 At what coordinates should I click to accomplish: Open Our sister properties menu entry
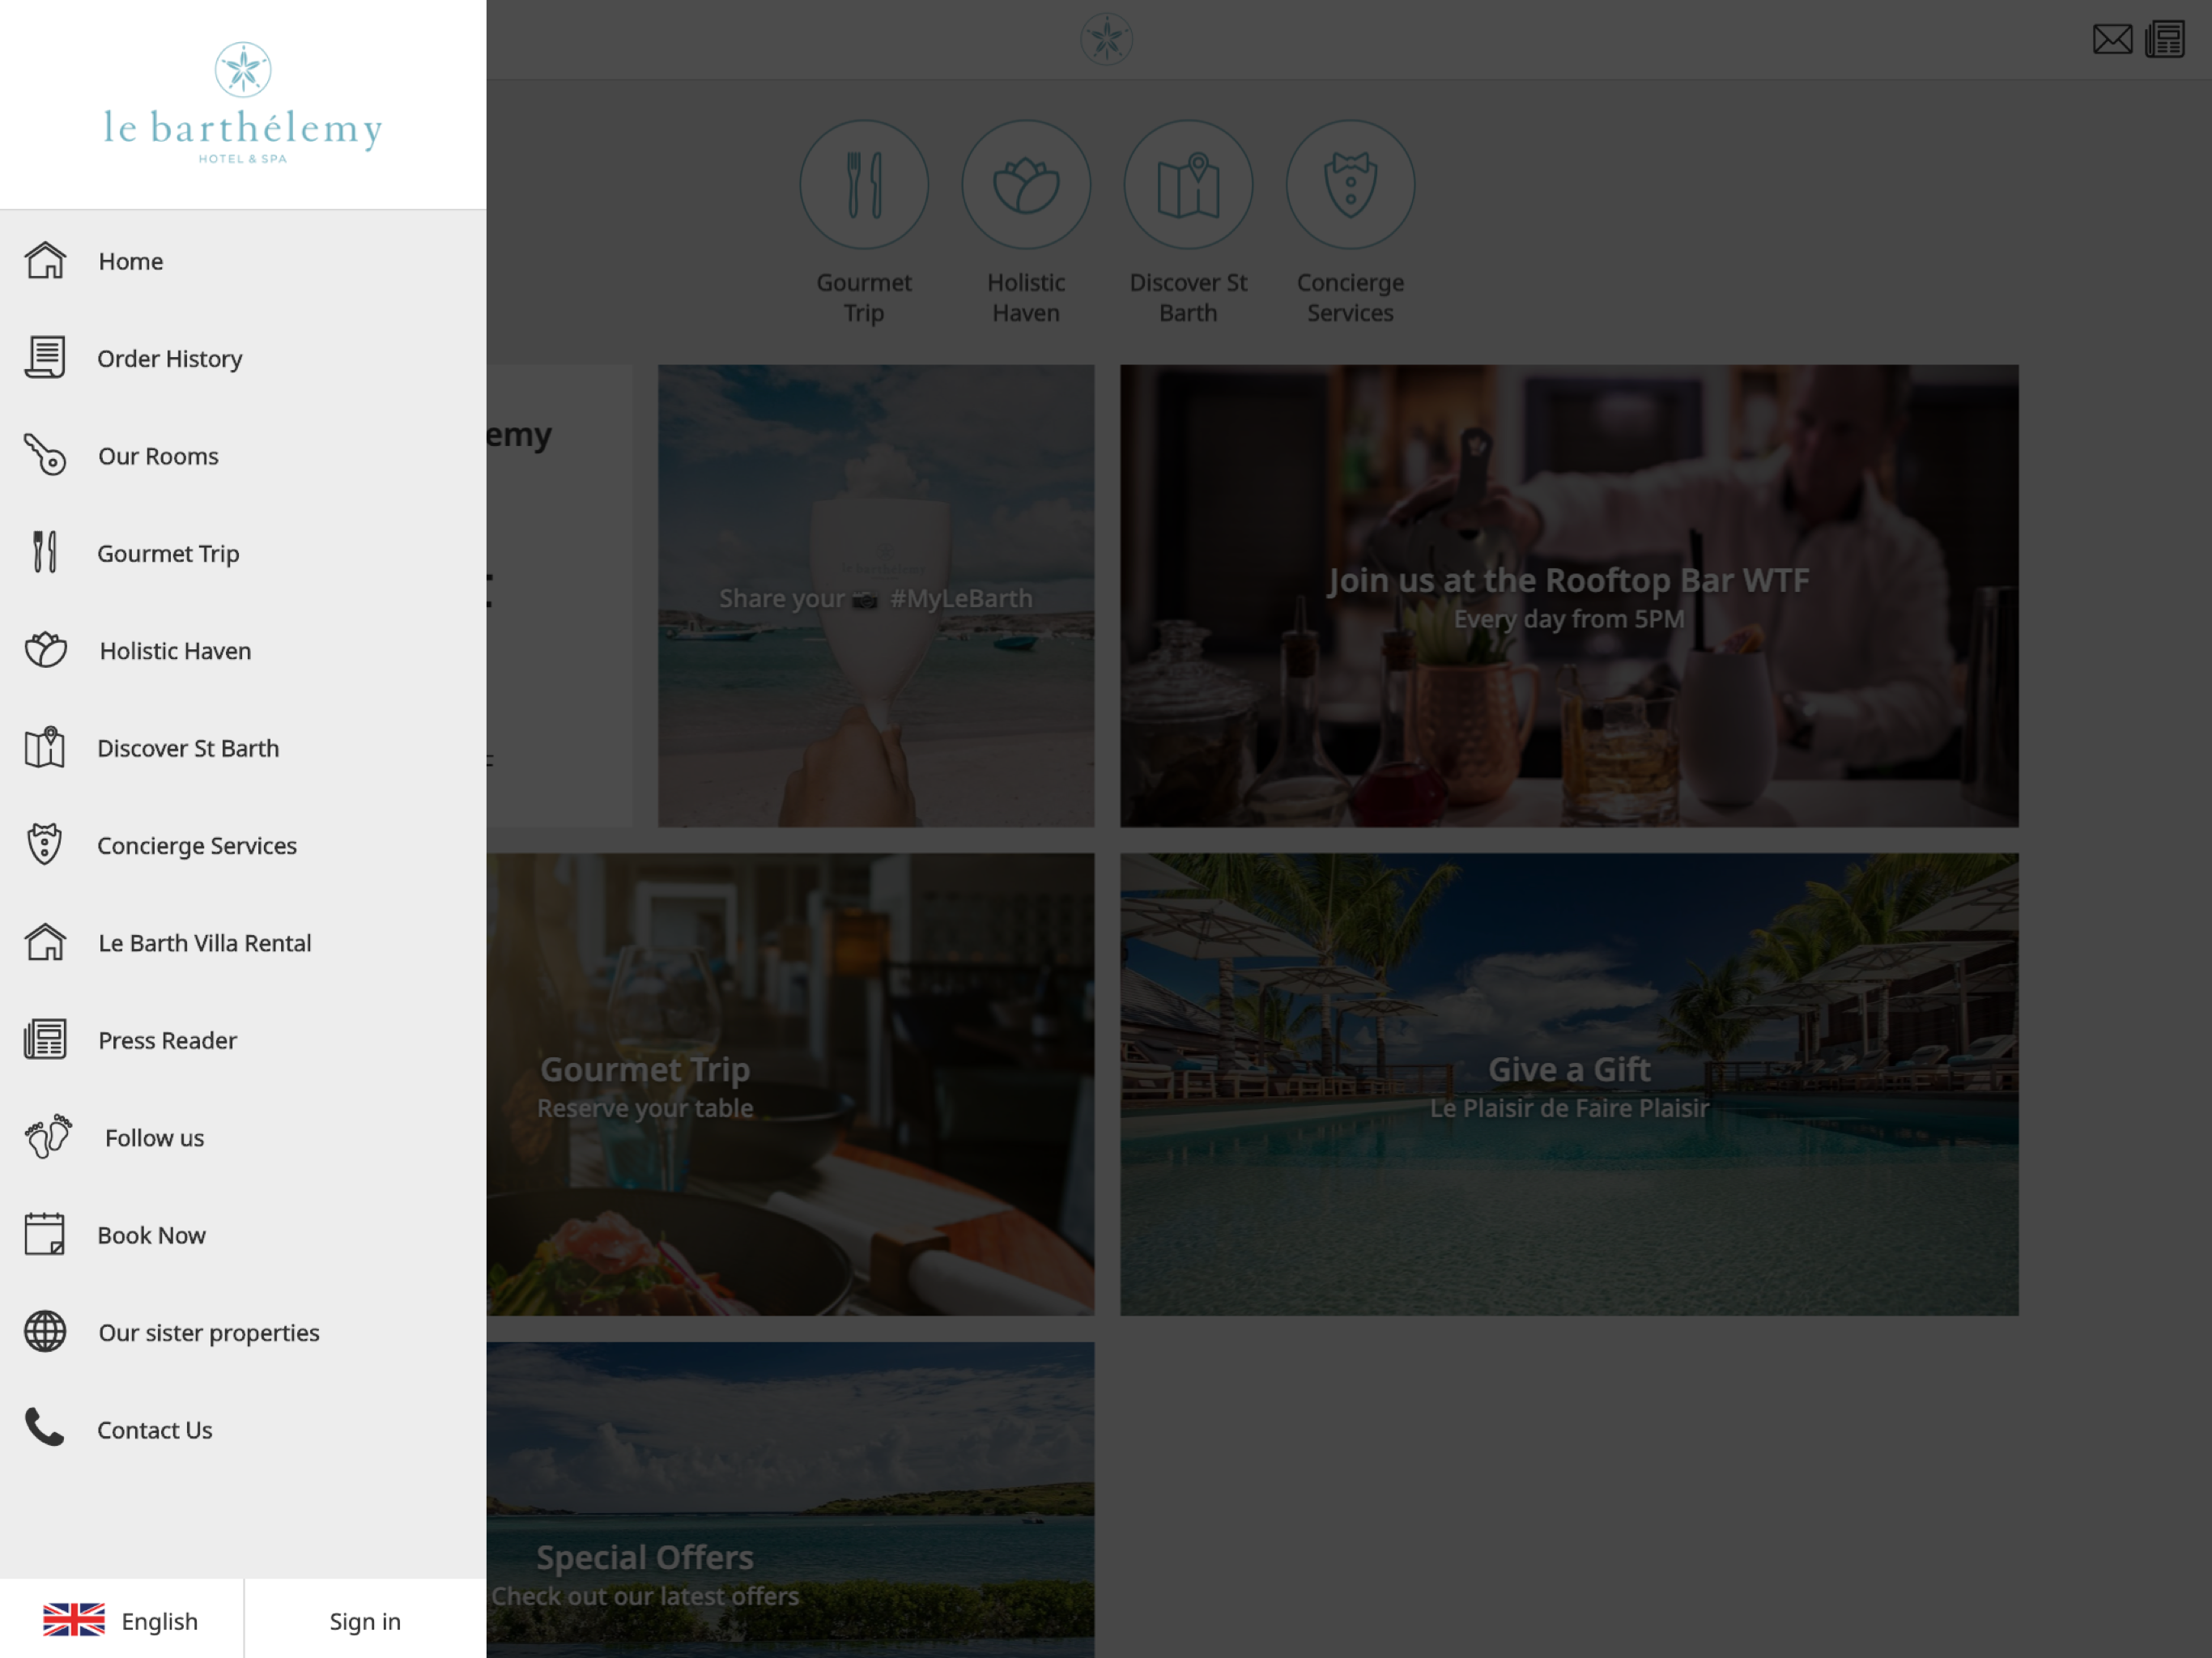click(x=243, y=1332)
